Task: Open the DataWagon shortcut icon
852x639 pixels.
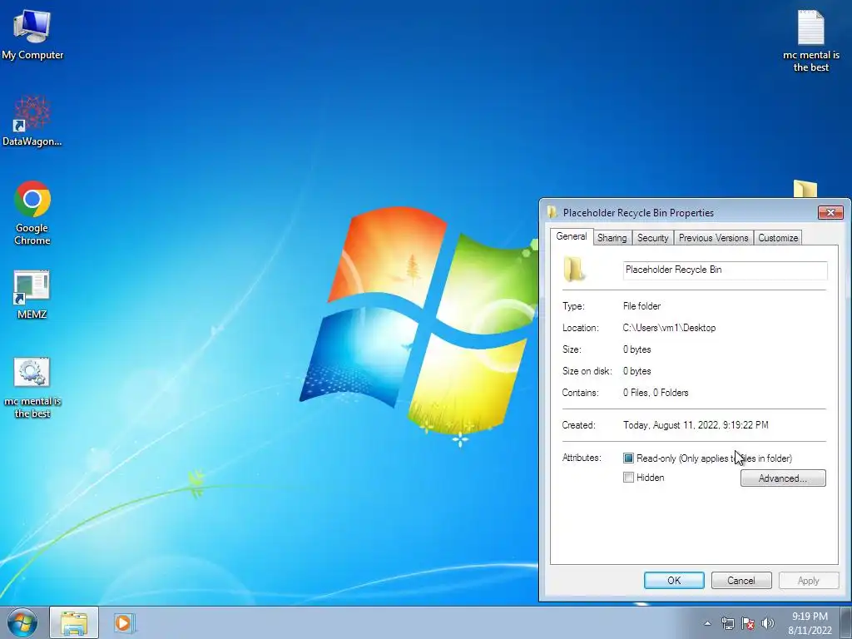Action: point(32,121)
